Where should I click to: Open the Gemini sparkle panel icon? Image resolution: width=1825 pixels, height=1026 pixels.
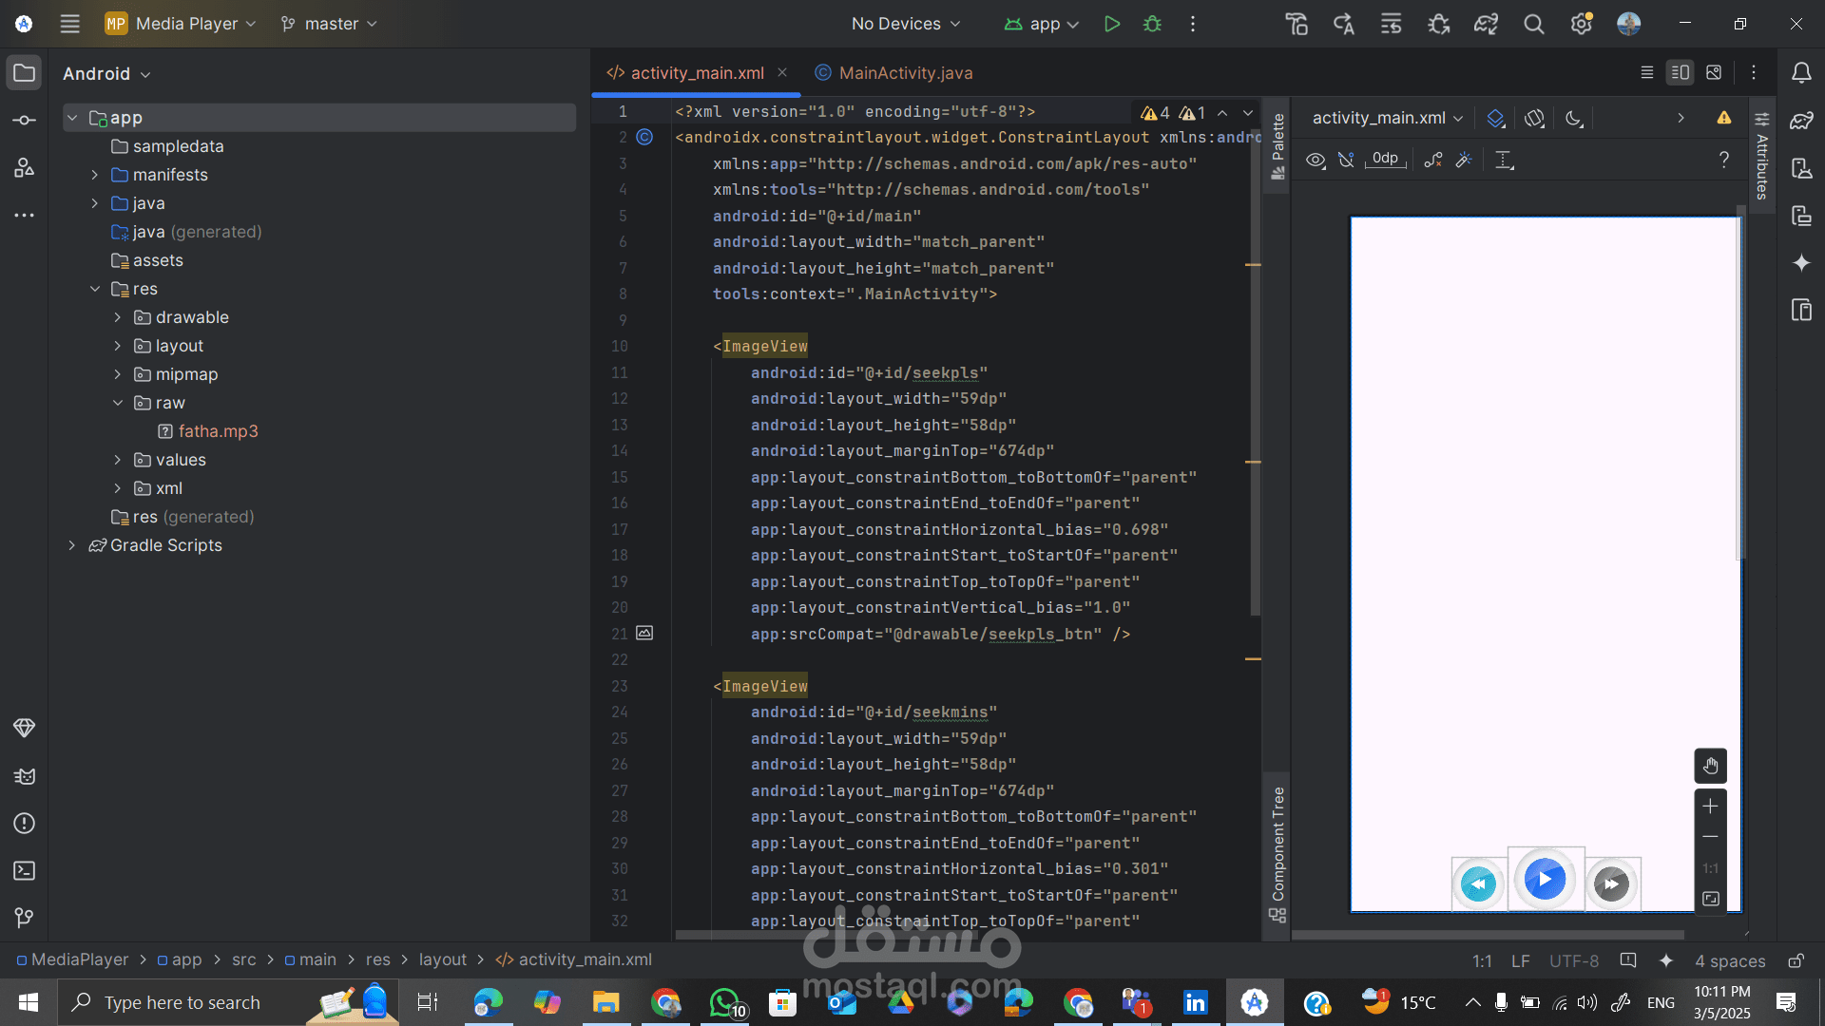(x=1801, y=263)
